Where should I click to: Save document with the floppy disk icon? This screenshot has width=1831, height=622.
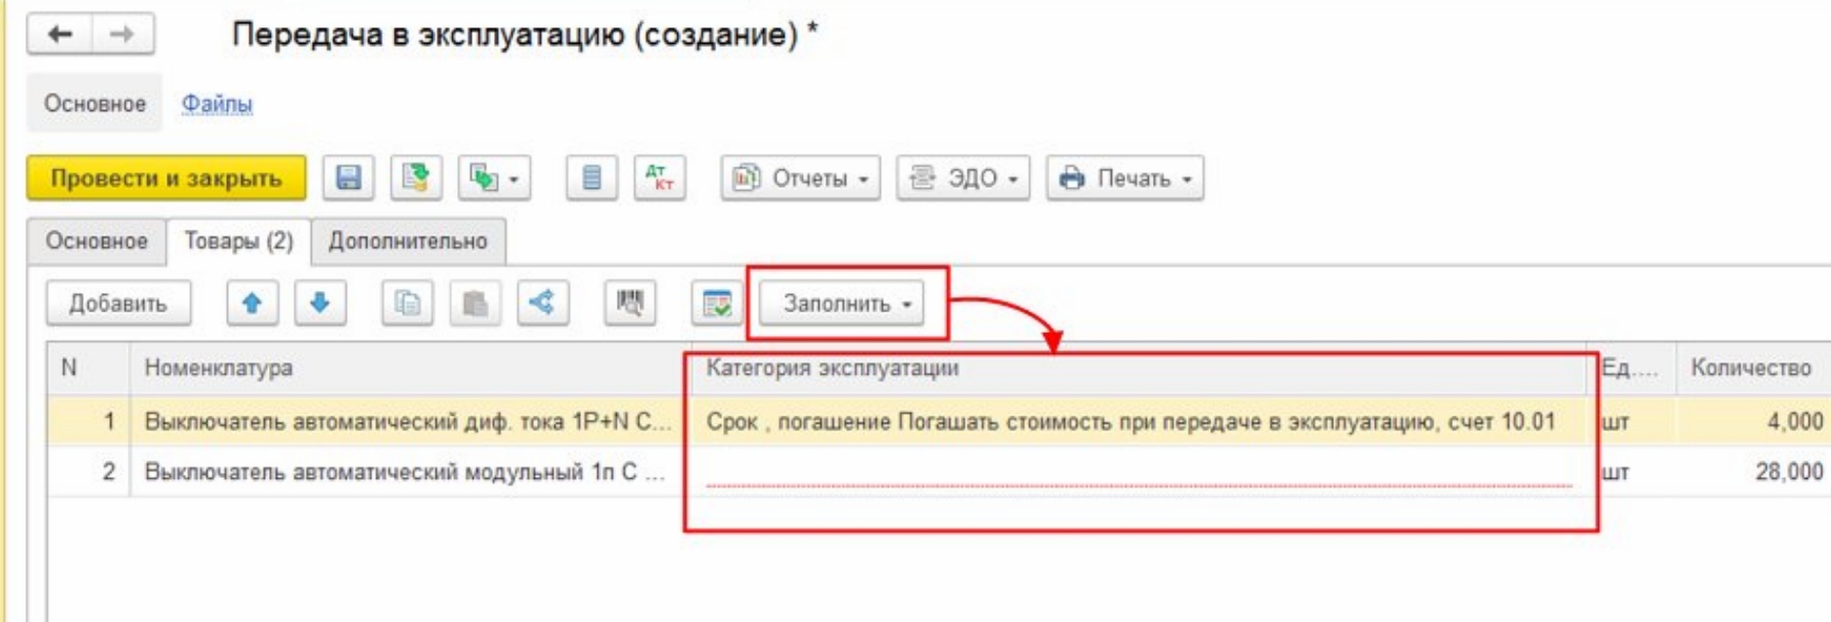[x=348, y=178]
